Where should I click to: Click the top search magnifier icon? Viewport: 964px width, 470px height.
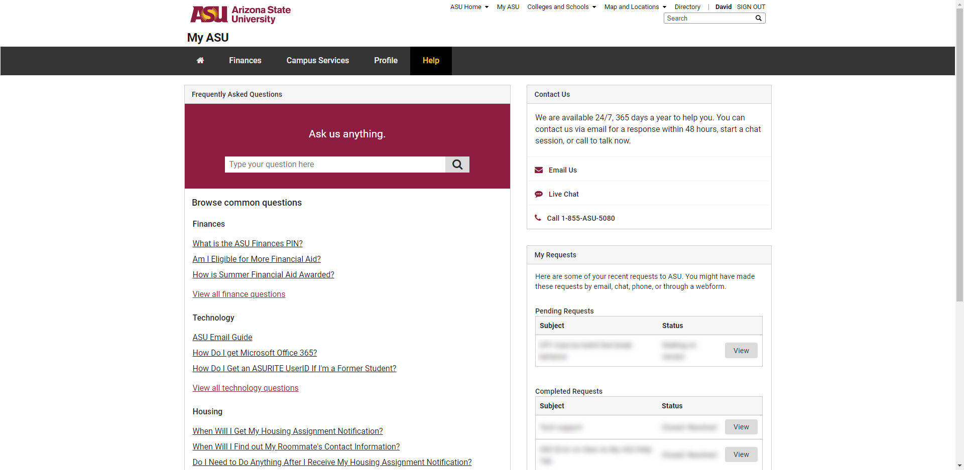tap(759, 18)
